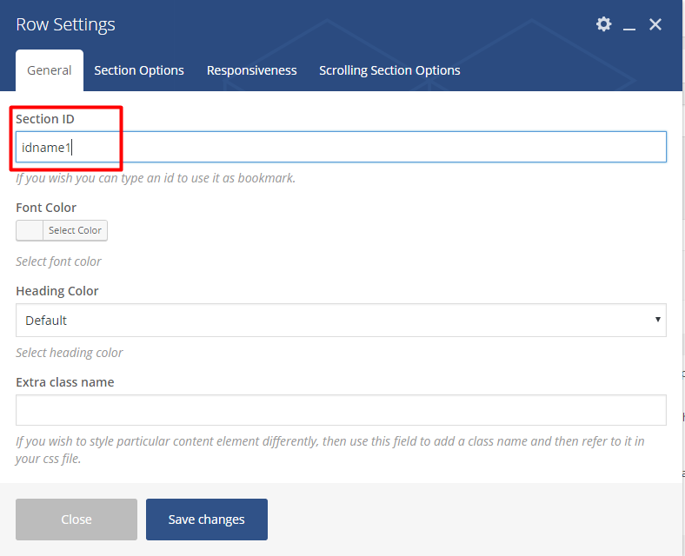685x556 pixels.
Task: Click into the Extra class name field
Action: [341, 410]
